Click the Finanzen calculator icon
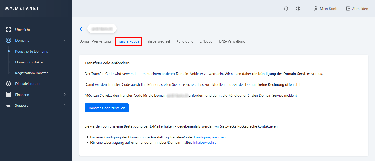Image resolution: width=375 pixels, height=161 pixels. 8,95
